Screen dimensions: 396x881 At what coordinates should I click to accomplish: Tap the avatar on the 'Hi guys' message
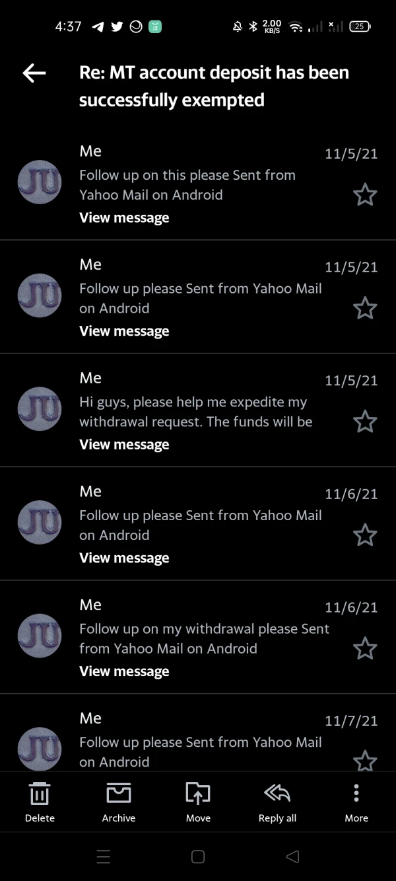[x=40, y=408]
